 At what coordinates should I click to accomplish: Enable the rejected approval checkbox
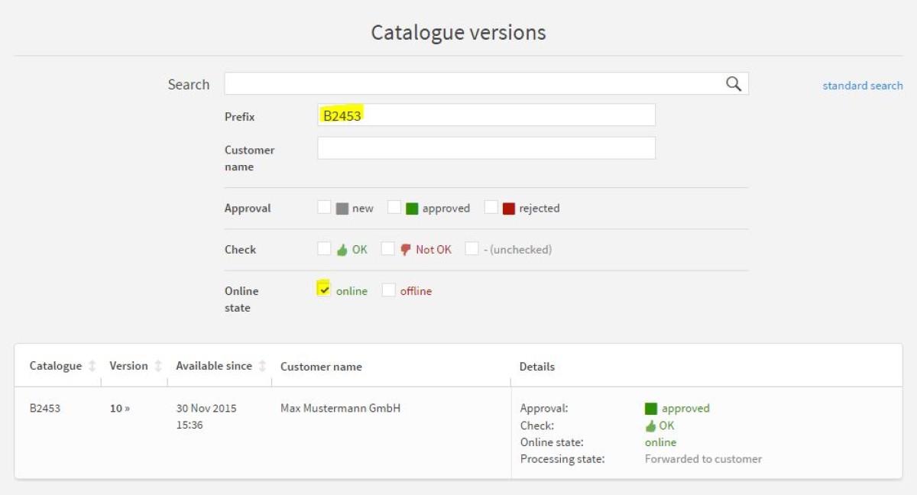point(491,207)
